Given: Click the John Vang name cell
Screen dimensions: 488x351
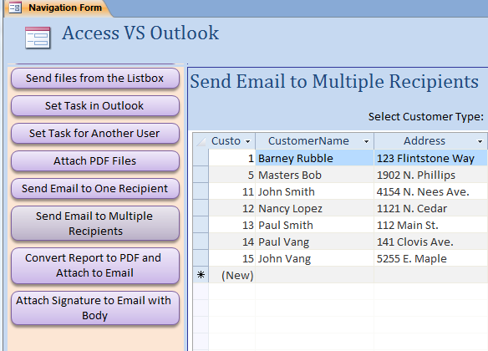Looking at the screenshot, I should click(315, 258).
